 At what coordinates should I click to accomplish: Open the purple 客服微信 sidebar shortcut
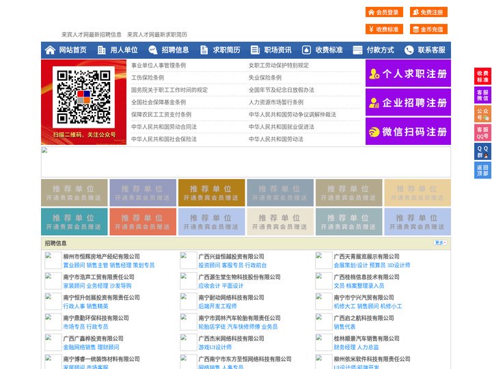482,95
